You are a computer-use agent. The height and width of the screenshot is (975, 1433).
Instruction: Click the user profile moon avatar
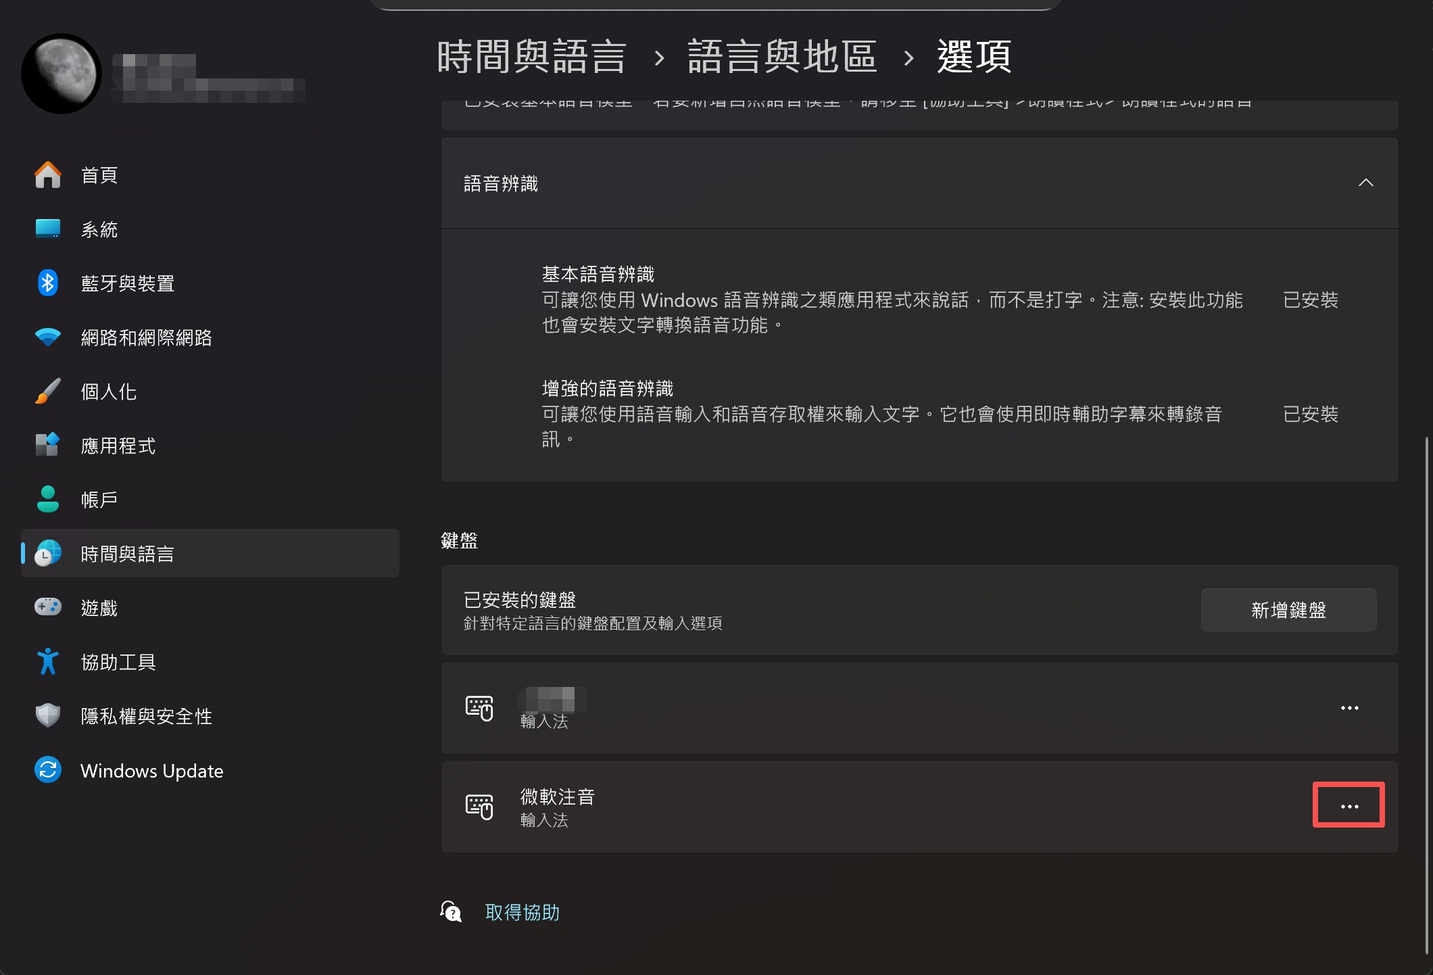62,74
